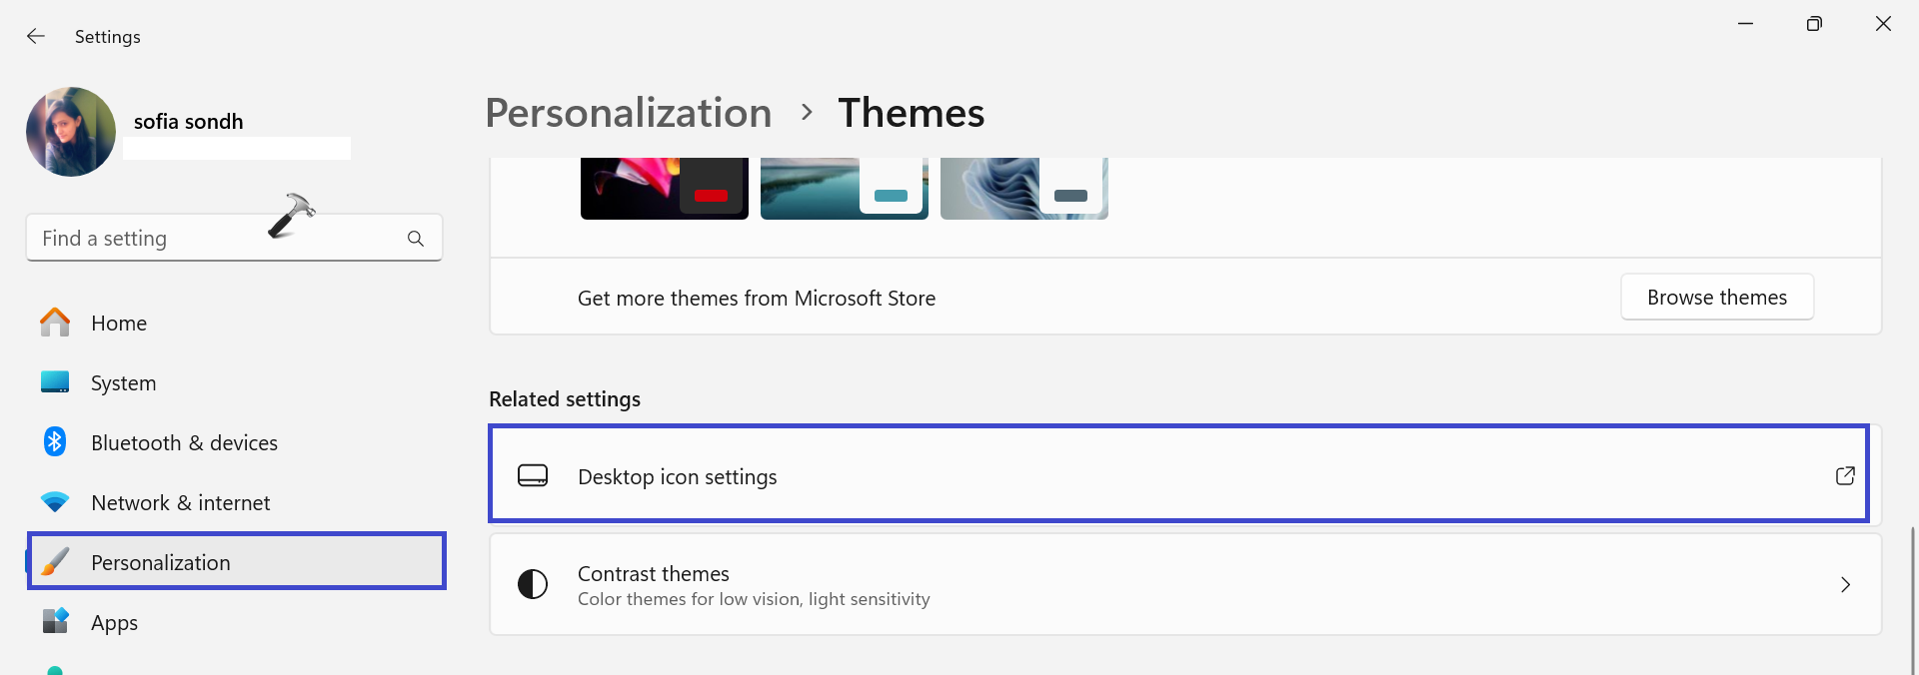The image size is (1919, 675).
Task: Expand Contrast themes using the chevron
Action: pyautogui.click(x=1845, y=584)
